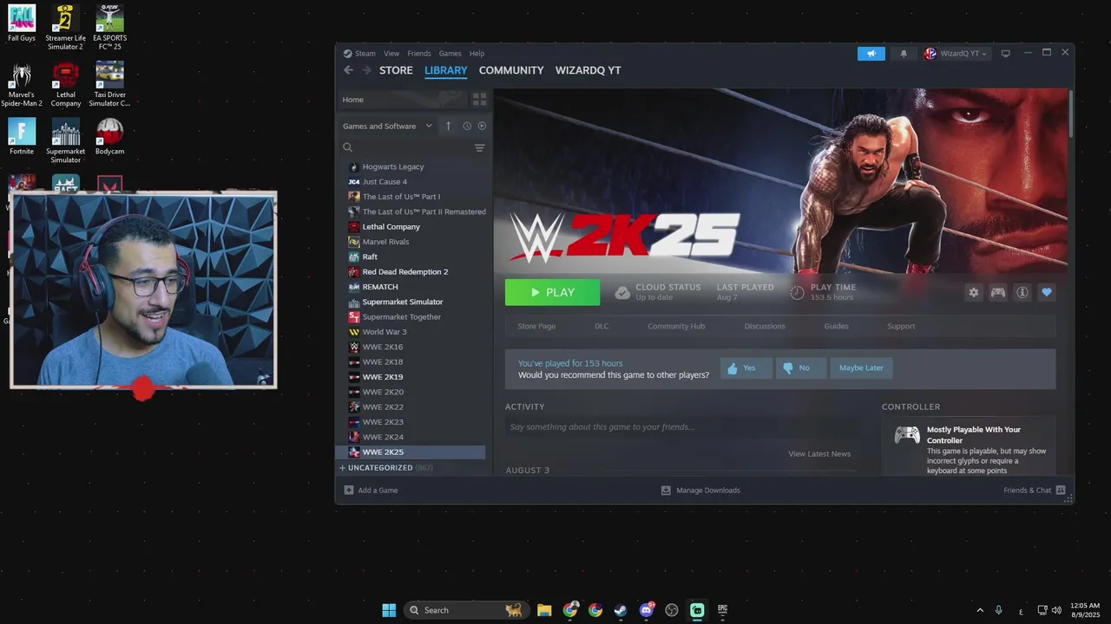The width and height of the screenshot is (1111, 624).
Task: Click the Steam announcements megaphone button
Action: pyautogui.click(x=871, y=54)
